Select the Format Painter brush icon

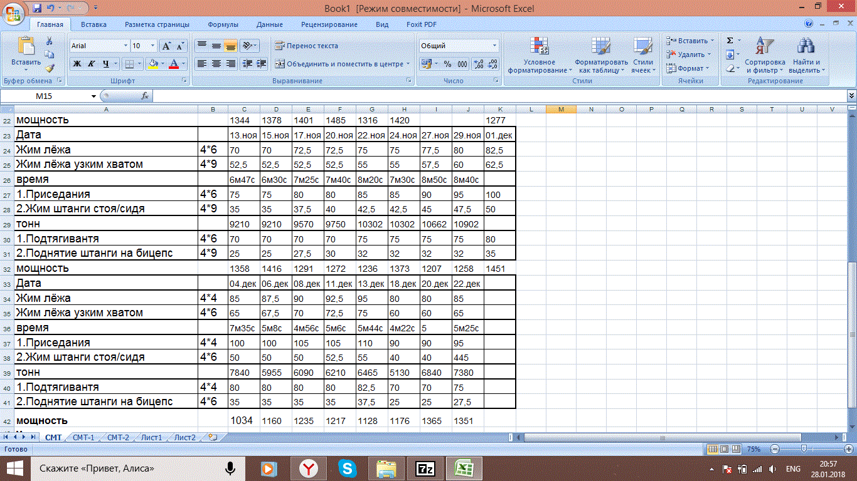50,68
